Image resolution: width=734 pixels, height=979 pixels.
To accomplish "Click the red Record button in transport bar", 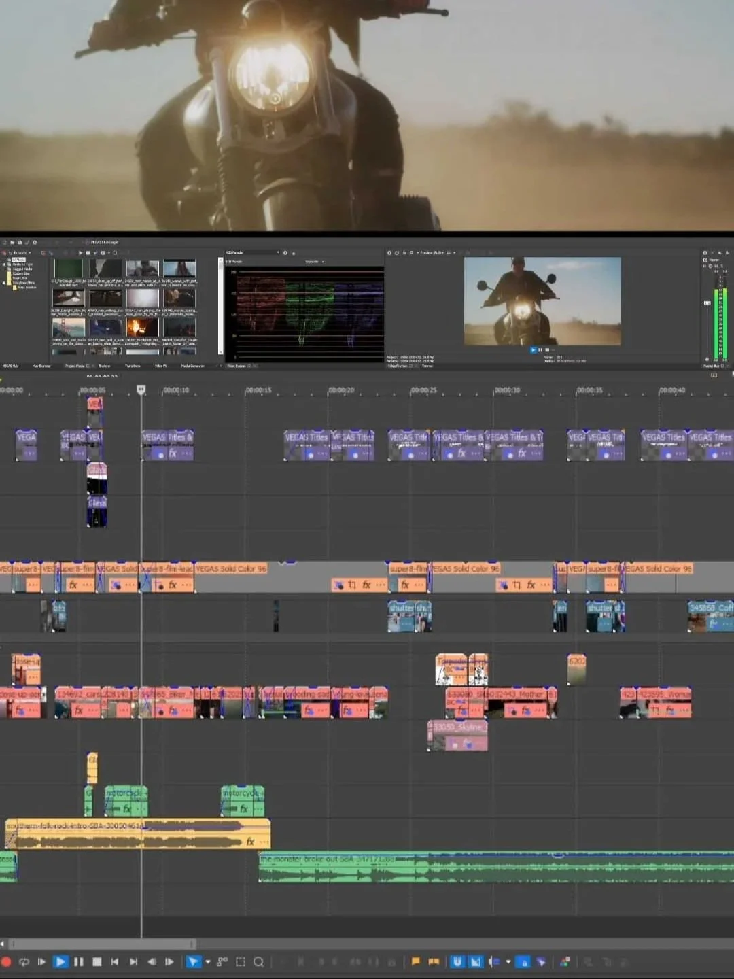I will click(6, 962).
